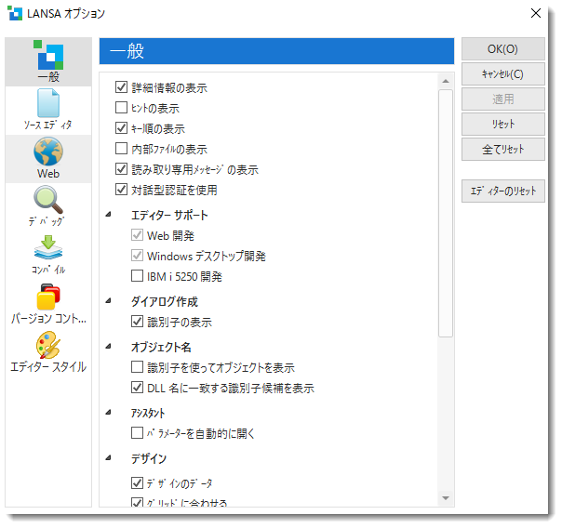This screenshot has height=528, width=562.
Task: Click the リセット button
Action: point(502,125)
